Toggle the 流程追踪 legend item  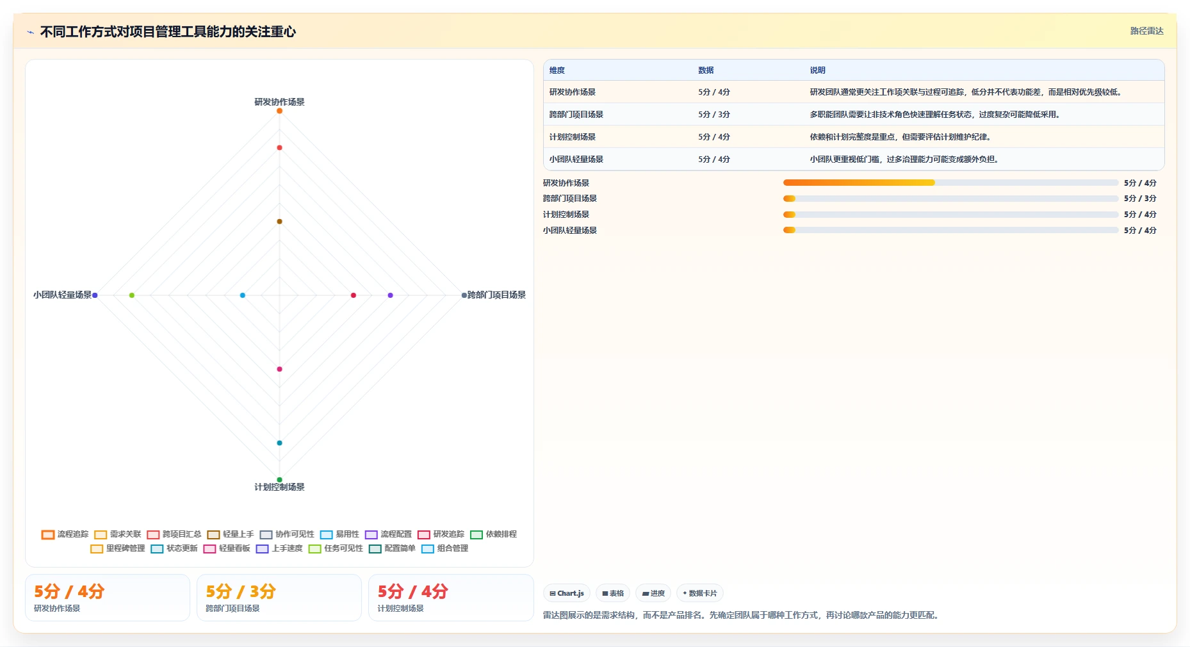65,534
